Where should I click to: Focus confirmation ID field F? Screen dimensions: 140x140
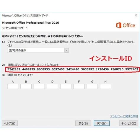point(79,86)
